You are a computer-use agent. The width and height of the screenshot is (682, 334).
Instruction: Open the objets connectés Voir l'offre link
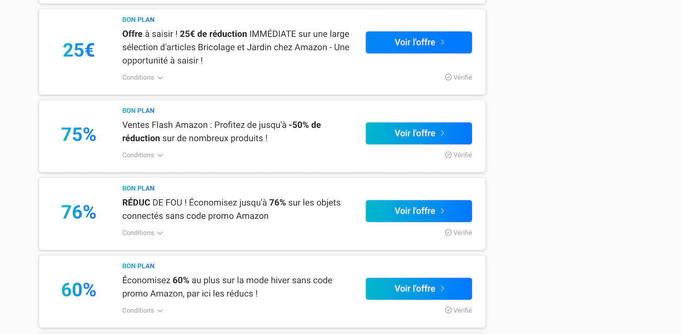click(418, 211)
